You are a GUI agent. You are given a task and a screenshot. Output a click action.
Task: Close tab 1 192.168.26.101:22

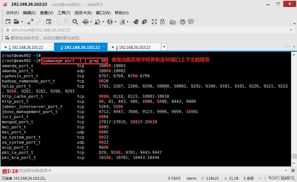point(50,46)
